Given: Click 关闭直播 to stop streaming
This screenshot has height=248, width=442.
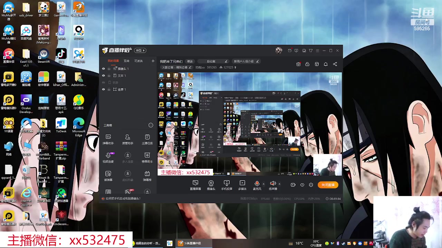Looking at the screenshot, I should click(x=328, y=185).
